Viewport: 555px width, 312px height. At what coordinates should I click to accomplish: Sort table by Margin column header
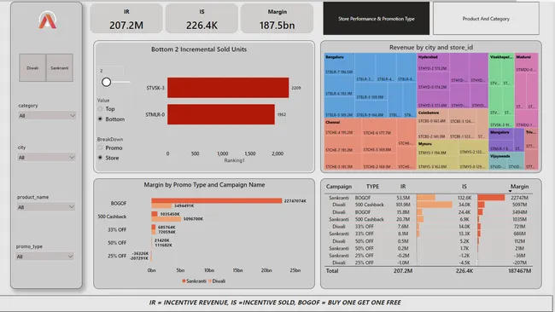[519, 186]
